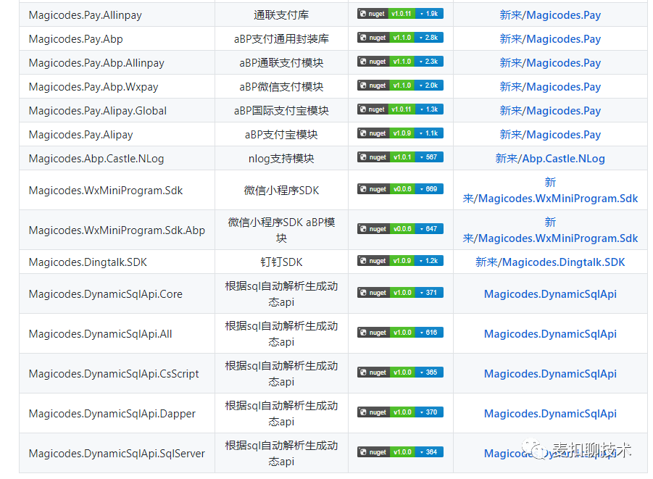Click nuget badge in Magicodes.Pay.Abp.Wxpay row

click(400, 86)
